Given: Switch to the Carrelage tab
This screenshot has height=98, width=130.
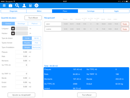Looking at the screenshot, I should [x=91, y=11].
